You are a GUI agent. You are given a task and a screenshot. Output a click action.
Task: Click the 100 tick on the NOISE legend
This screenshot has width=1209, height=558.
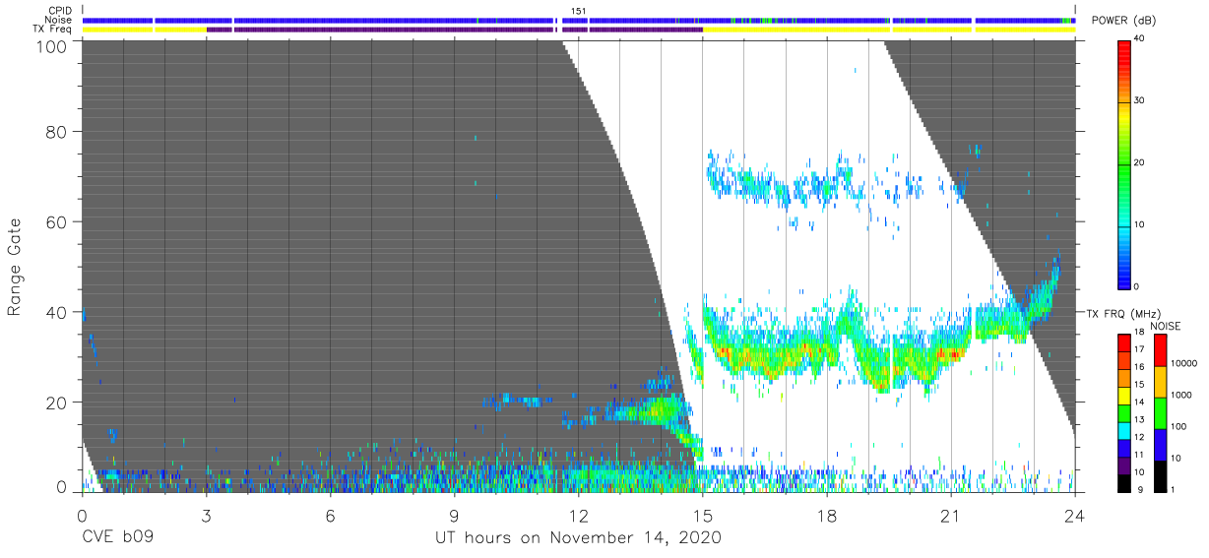coord(1178,427)
